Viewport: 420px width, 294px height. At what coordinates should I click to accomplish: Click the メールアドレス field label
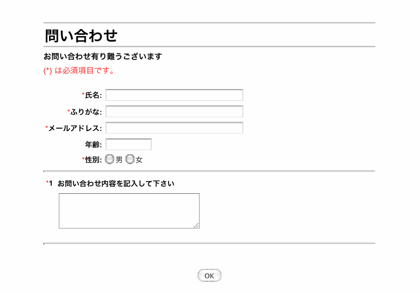click(75, 128)
